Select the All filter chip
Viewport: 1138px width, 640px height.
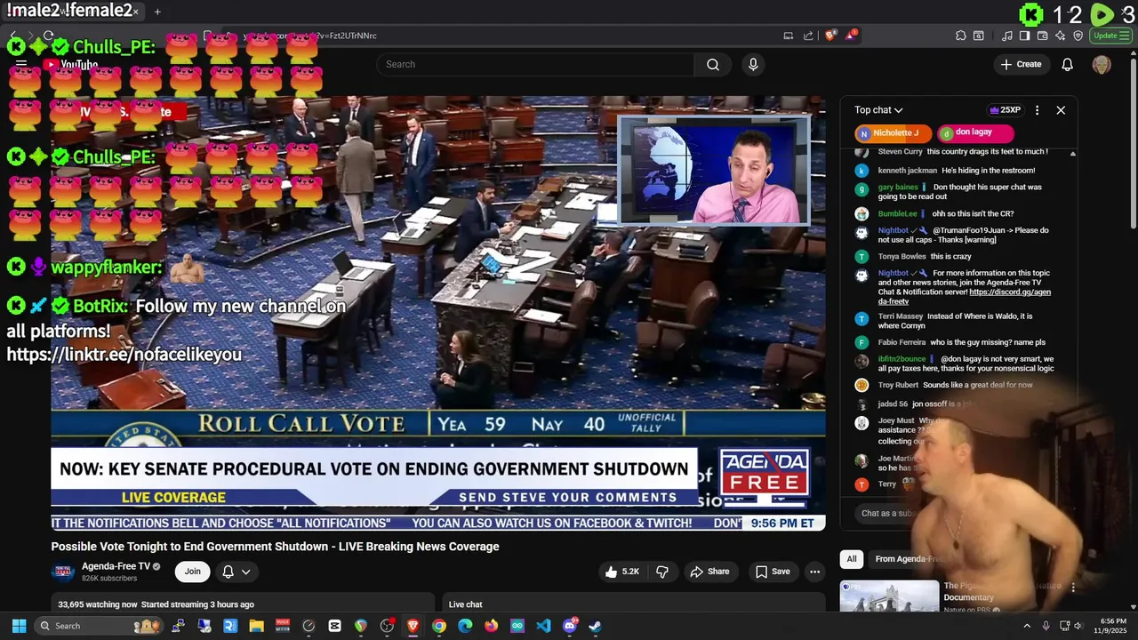(852, 558)
